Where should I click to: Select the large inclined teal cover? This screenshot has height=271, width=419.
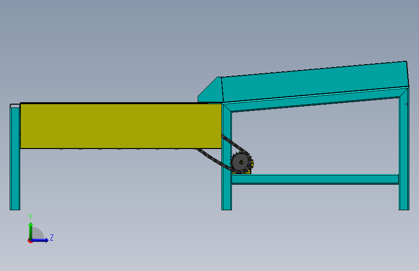click(x=315, y=81)
